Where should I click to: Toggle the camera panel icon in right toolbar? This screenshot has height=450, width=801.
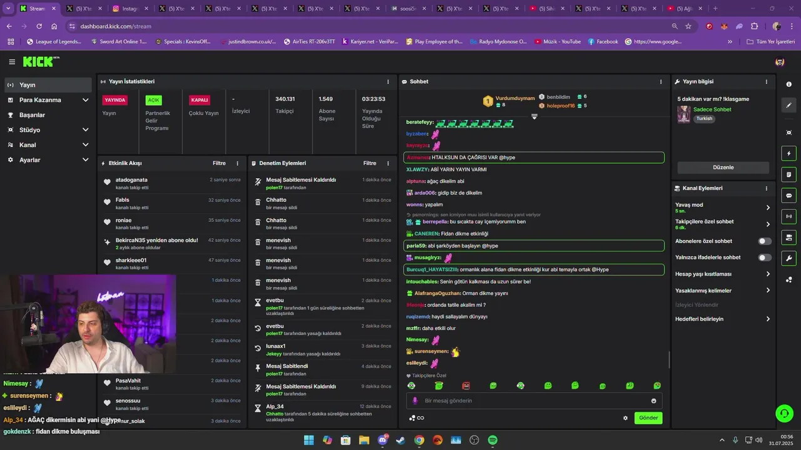tap(788, 237)
